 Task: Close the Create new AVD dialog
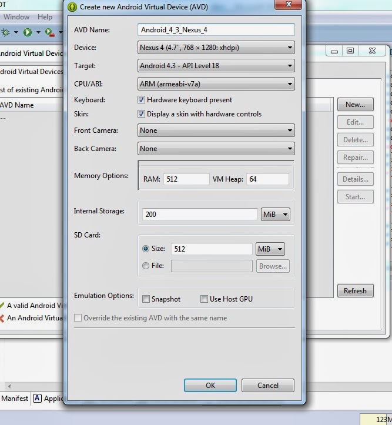click(288, 4)
